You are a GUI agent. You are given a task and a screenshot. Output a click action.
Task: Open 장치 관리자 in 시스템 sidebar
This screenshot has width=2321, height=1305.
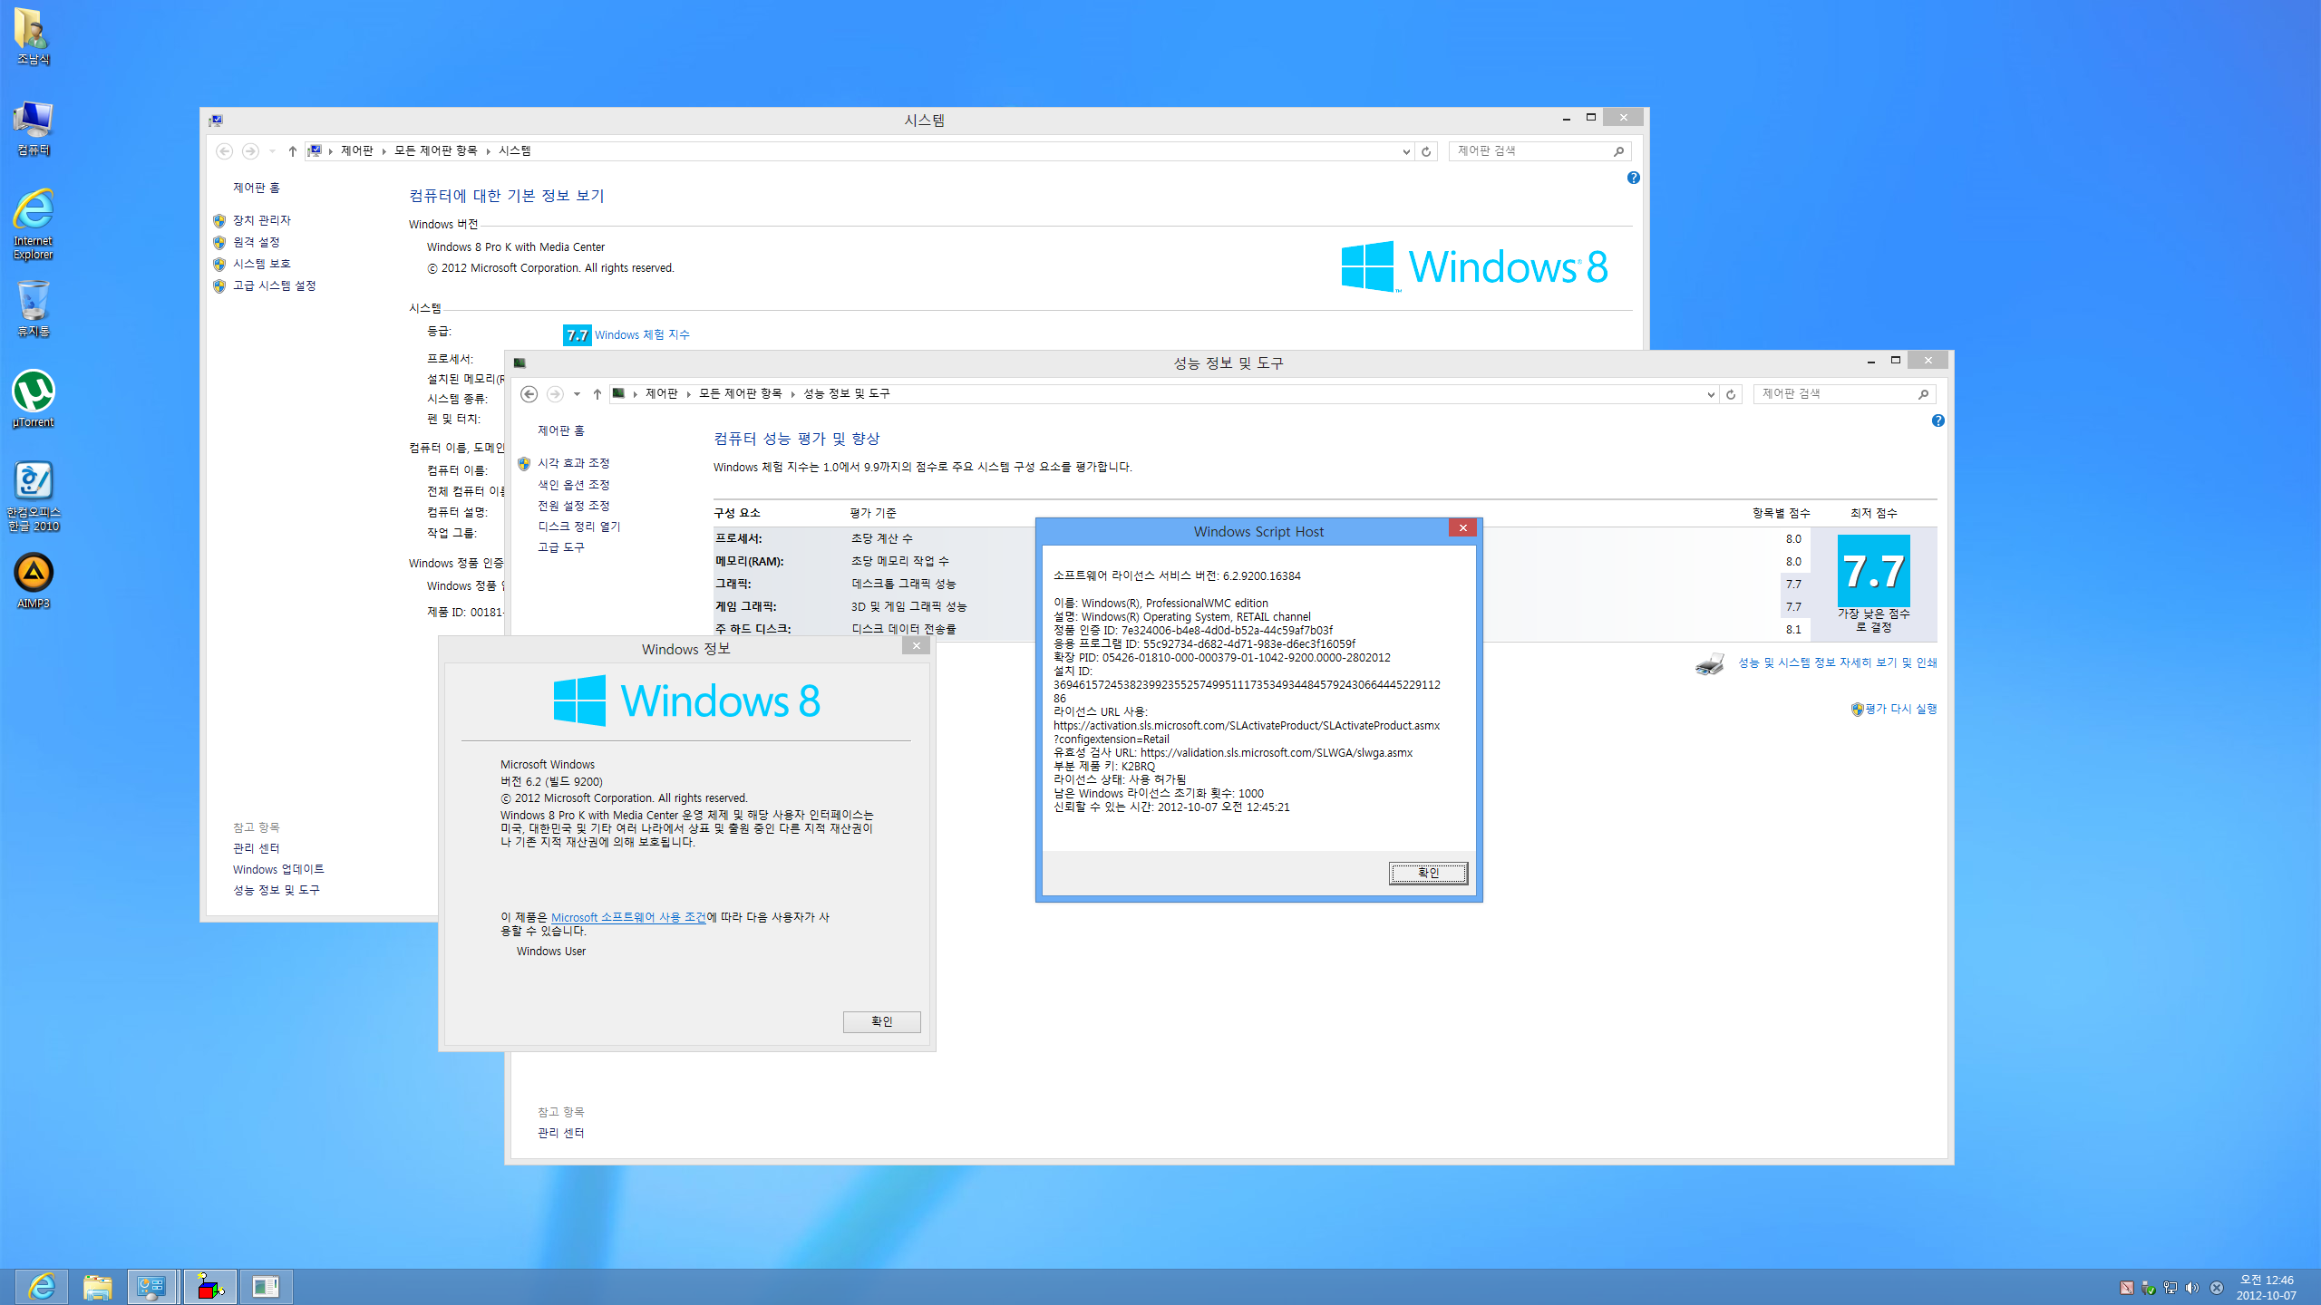coord(262,220)
